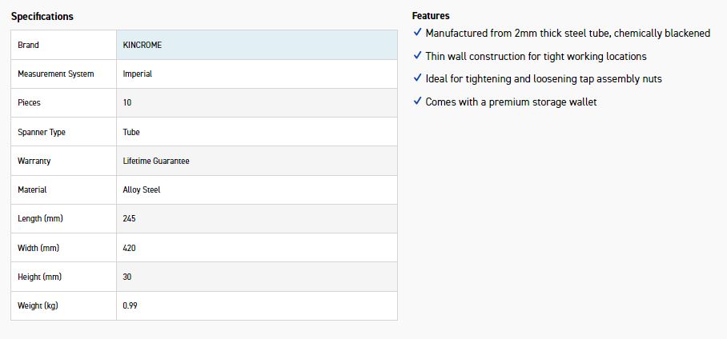This screenshot has width=727, height=339.
Task: Select the Lifetime Guarantee warranty cell
Action: point(257,162)
